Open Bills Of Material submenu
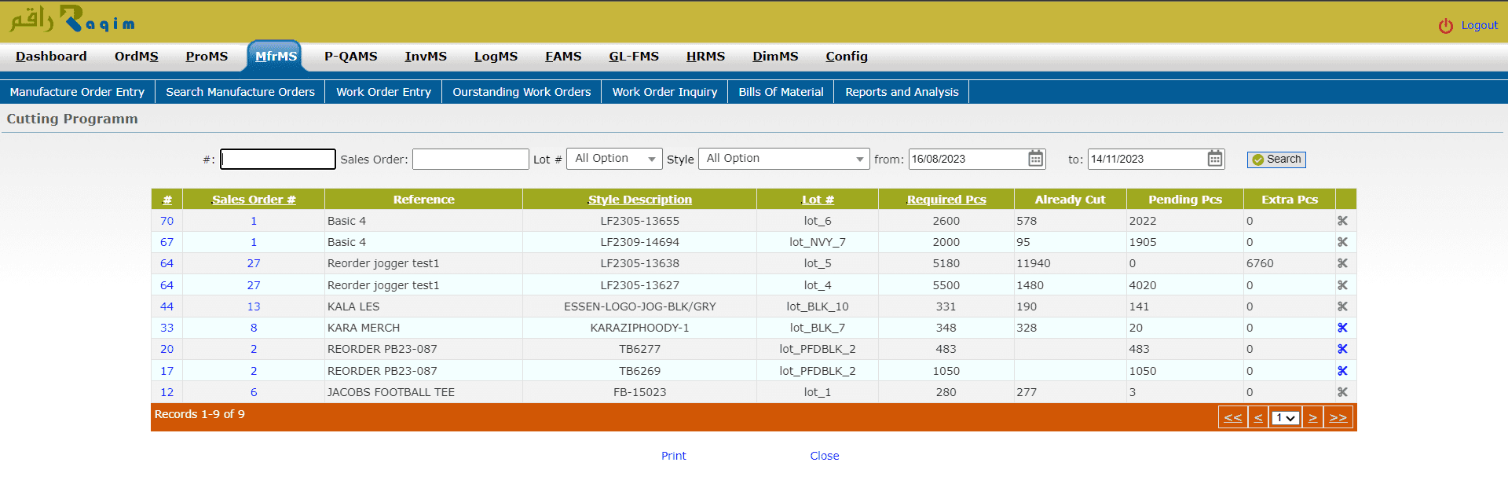This screenshot has height=477, width=1508. [781, 92]
